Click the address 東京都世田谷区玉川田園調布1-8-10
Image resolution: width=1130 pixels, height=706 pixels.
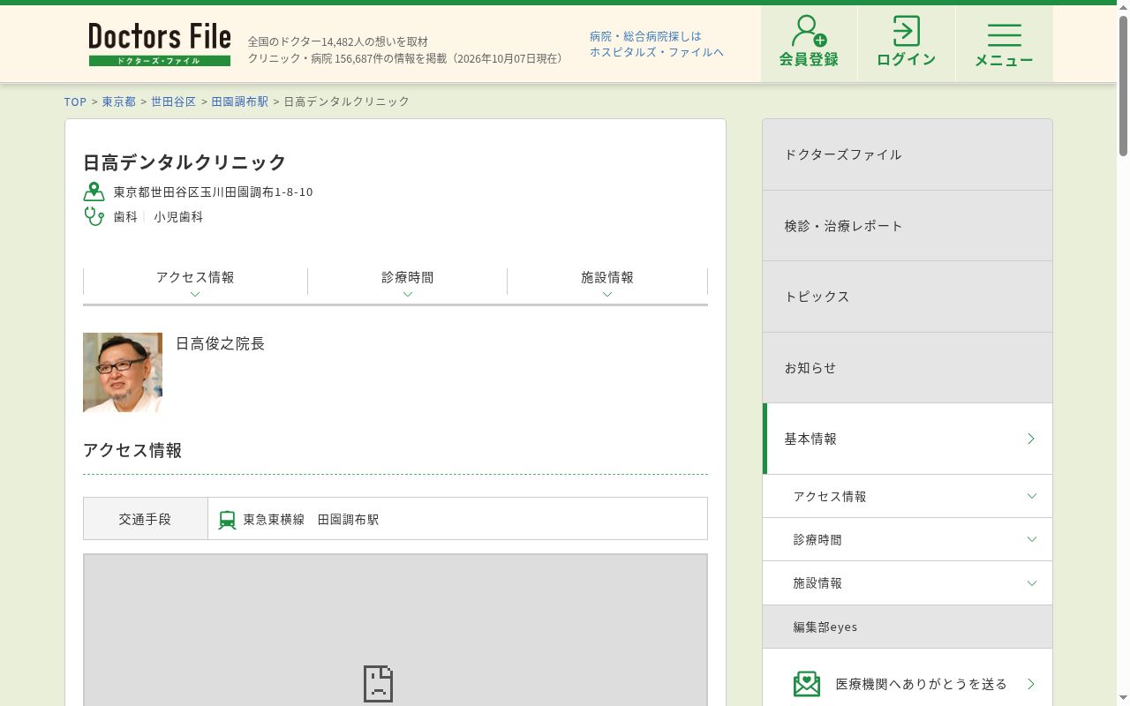click(x=213, y=192)
